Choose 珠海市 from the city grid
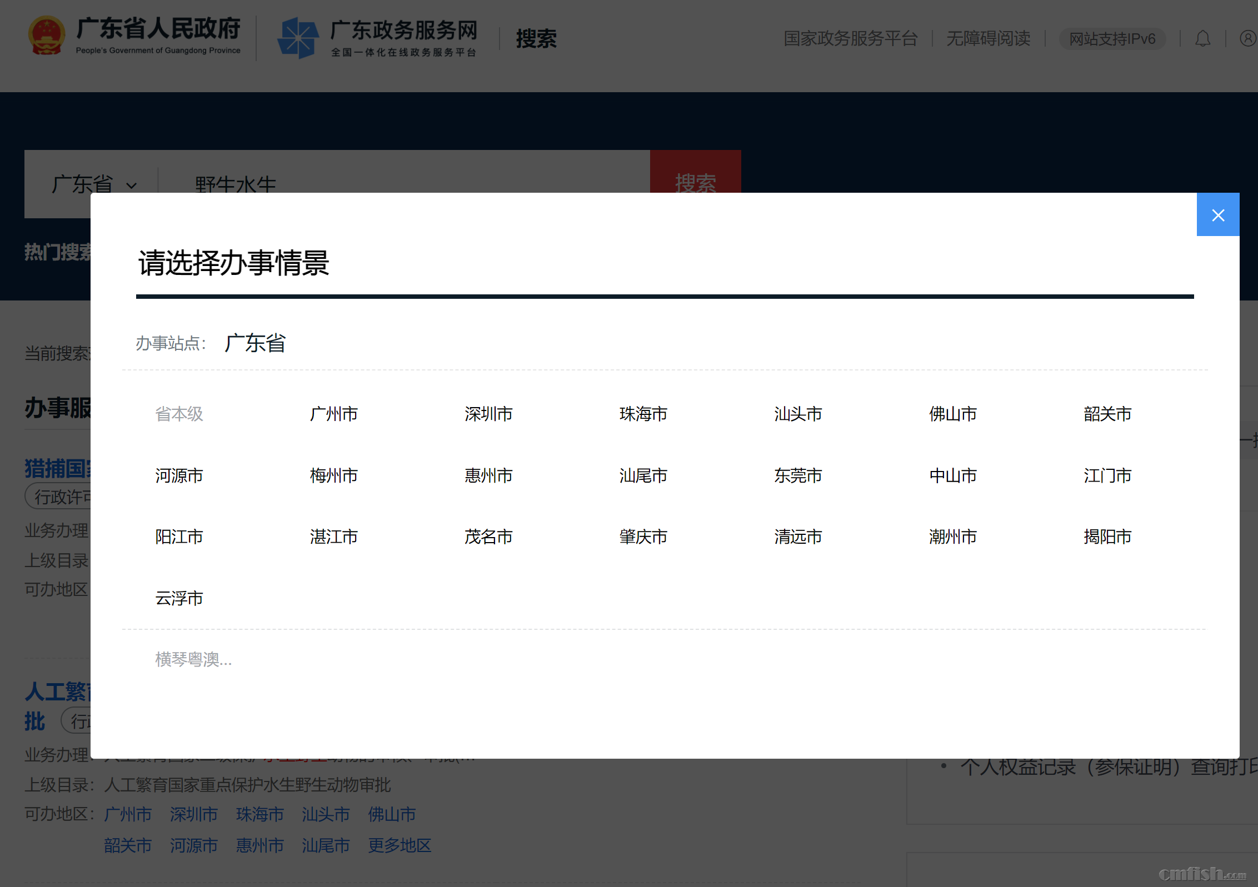Viewport: 1258px width, 887px height. (x=643, y=414)
